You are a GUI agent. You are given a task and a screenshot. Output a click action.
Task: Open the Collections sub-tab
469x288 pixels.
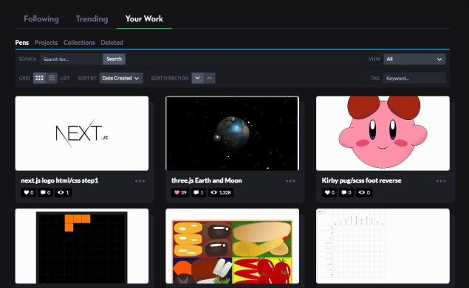coord(79,43)
